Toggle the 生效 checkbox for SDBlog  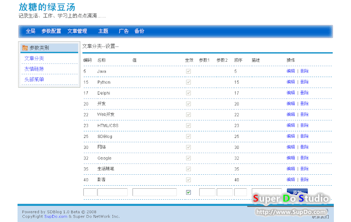(189, 136)
